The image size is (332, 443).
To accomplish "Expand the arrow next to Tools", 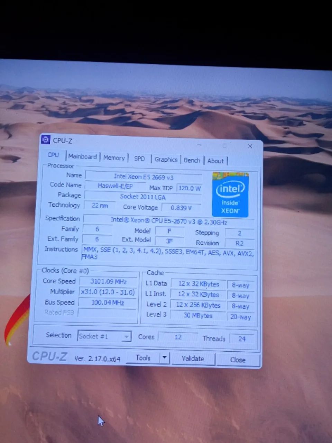I will tap(164, 358).
